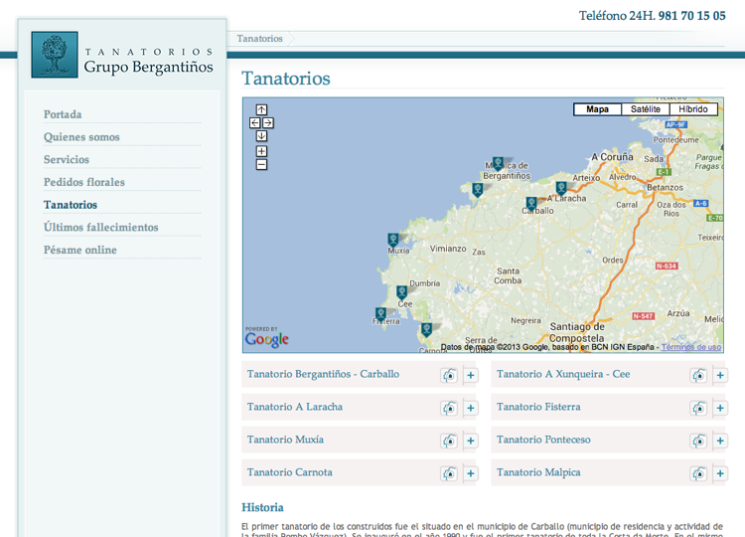Click the Google logo on the map
The width and height of the screenshot is (745, 537).
(x=266, y=338)
